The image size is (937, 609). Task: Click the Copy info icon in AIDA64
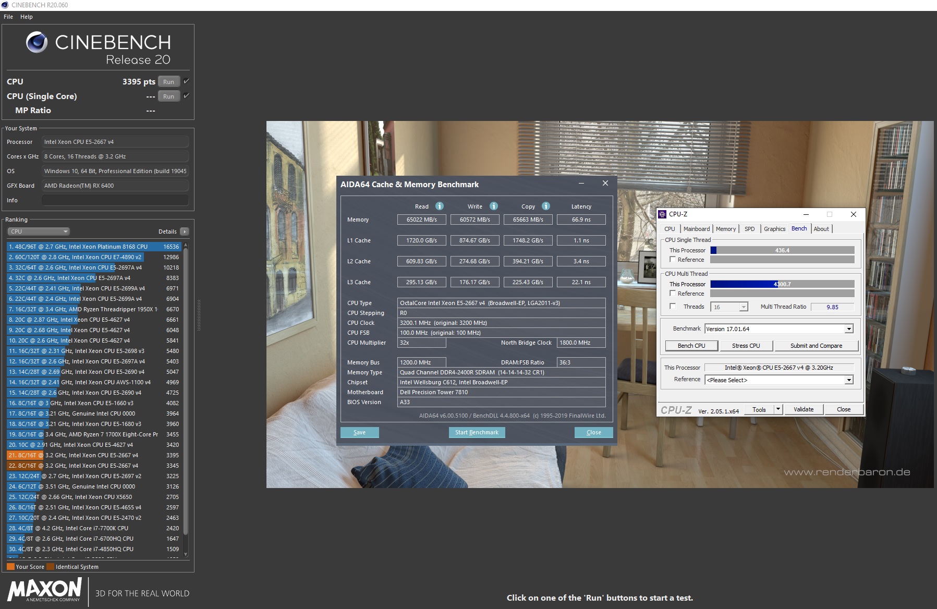pos(546,206)
